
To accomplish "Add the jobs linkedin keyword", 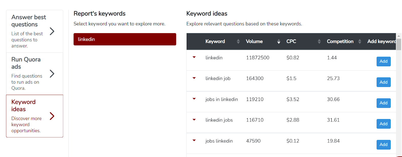I will coord(383,145).
